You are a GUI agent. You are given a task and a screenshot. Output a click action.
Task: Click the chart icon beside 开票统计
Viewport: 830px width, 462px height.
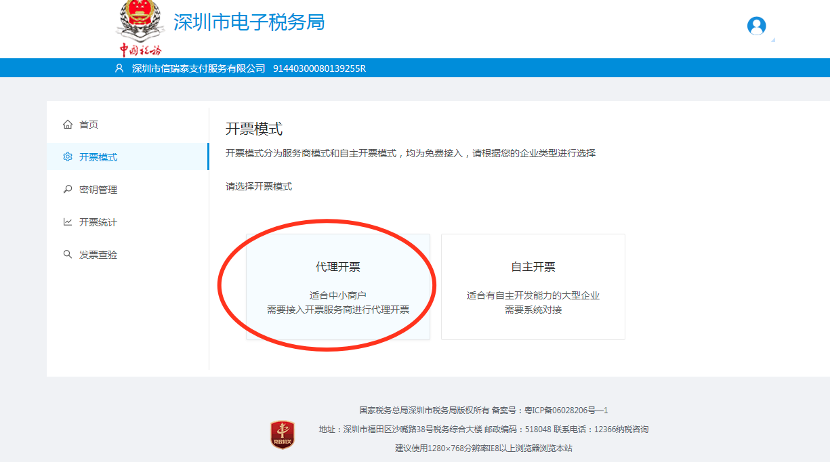(67, 222)
